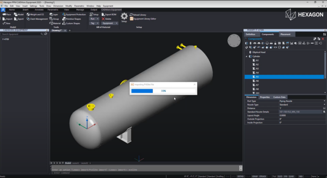Click Reload Library icon
Screen dimensions: 327x178
tap(131, 14)
